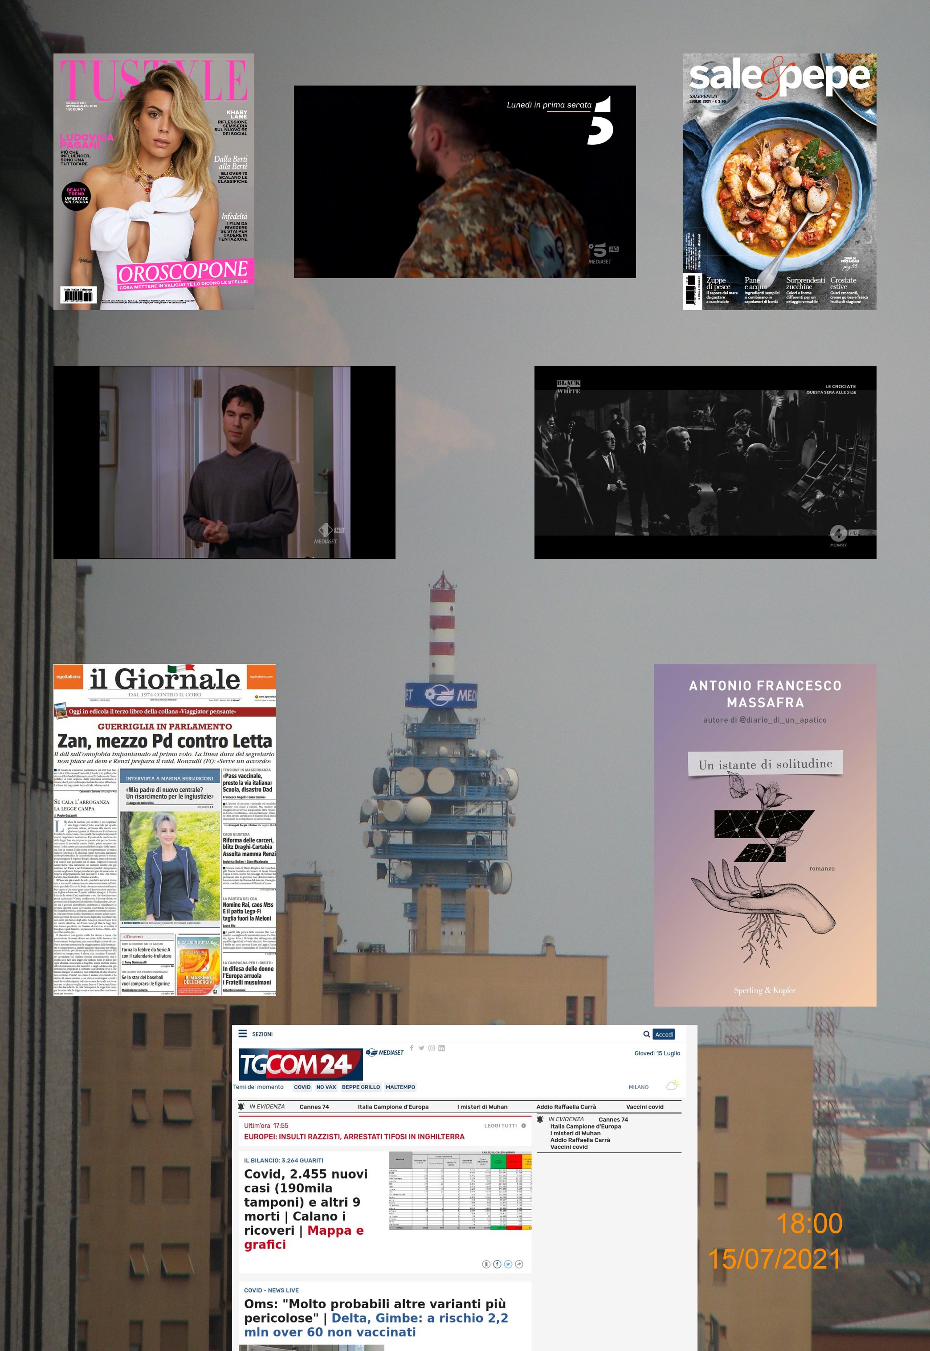Open Cannes 74 in the evidenza bar
930x1351 pixels.
click(314, 1106)
